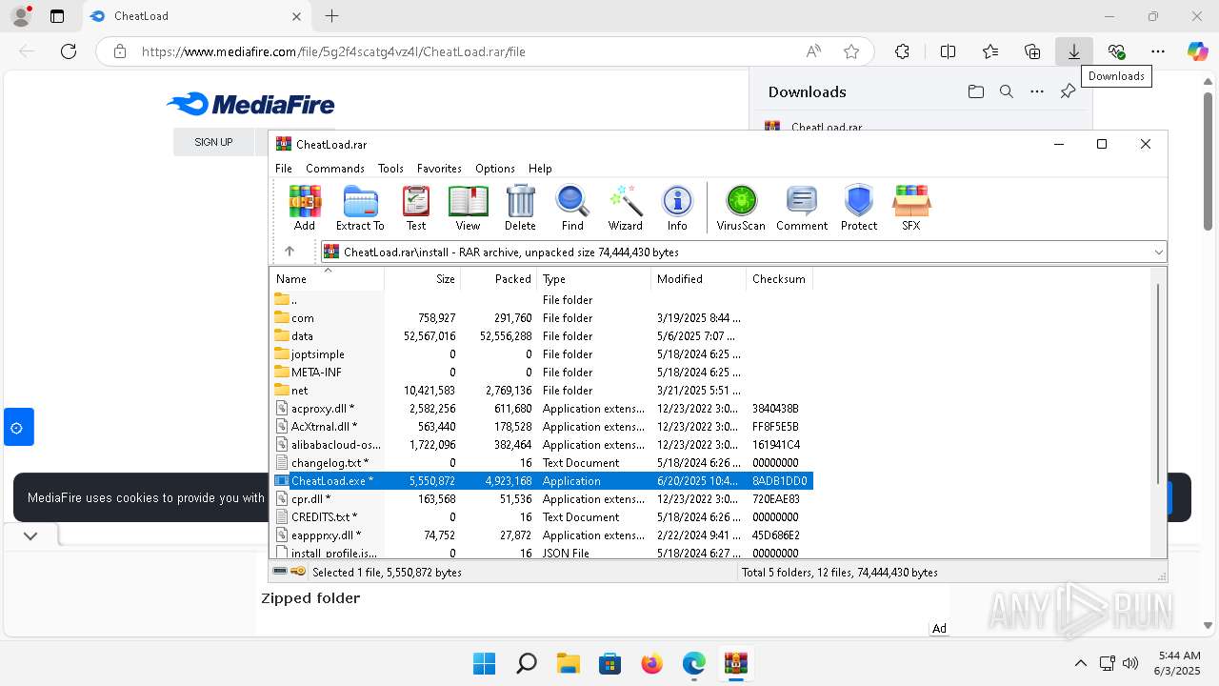Open the Find tool in WinRAR
Image resolution: width=1219 pixels, height=686 pixels.
click(x=572, y=208)
